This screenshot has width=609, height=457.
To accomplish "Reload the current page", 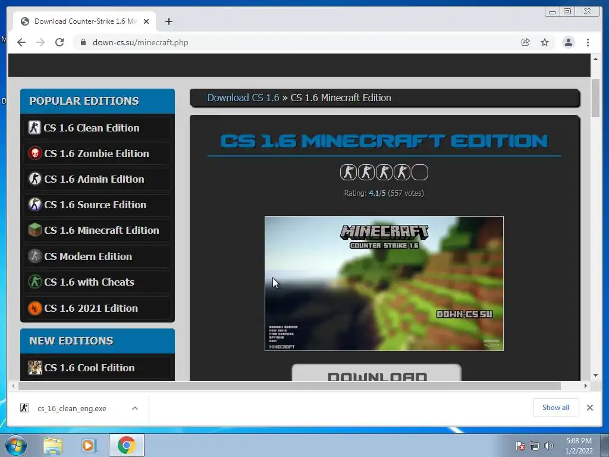I will pos(59,42).
